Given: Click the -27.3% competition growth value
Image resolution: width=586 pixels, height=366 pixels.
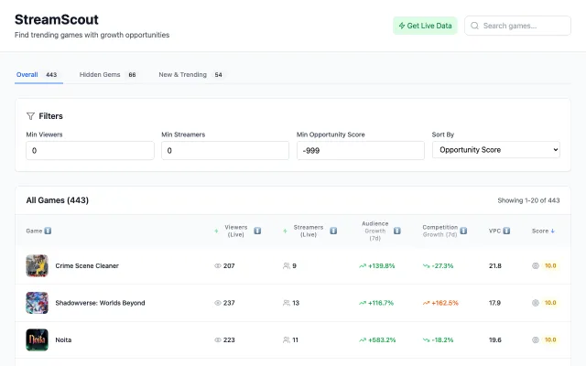Looking at the screenshot, I should coord(442,266).
